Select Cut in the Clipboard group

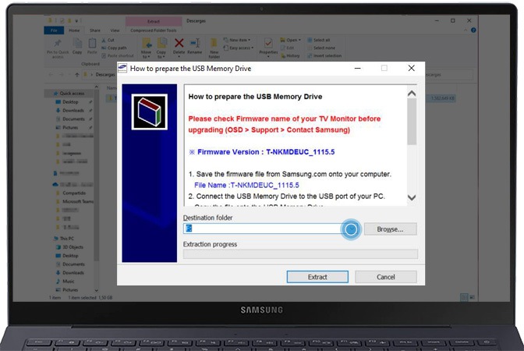click(x=108, y=40)
